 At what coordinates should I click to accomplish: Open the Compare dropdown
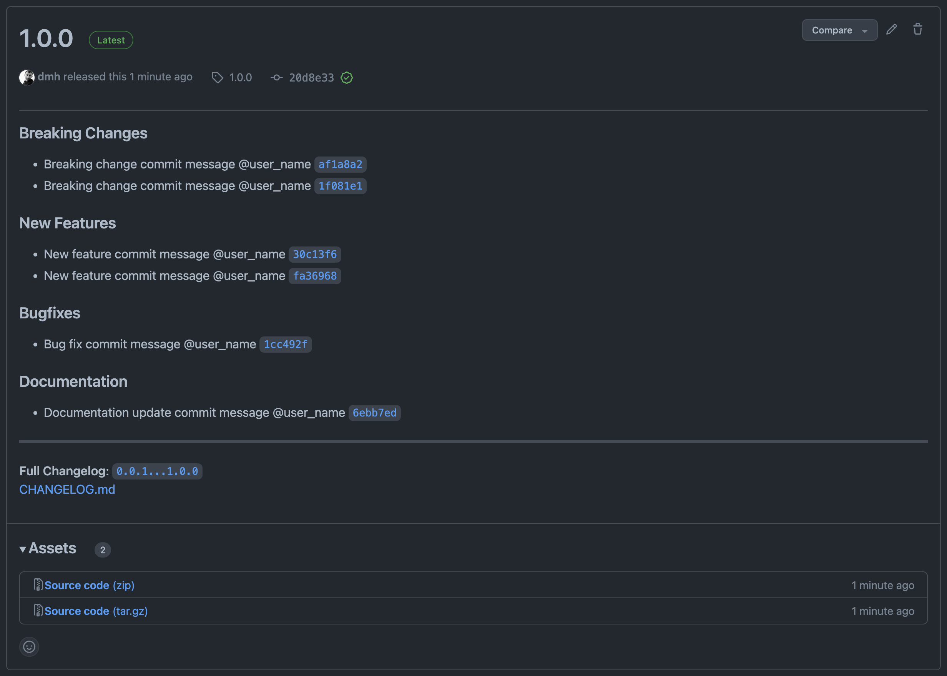click(x=839, y=30)
